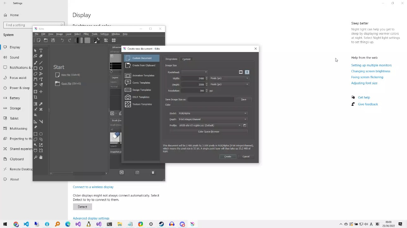Click the Fill bucket tool
This screenshot has width=407, height=228.
coord(35,115)
